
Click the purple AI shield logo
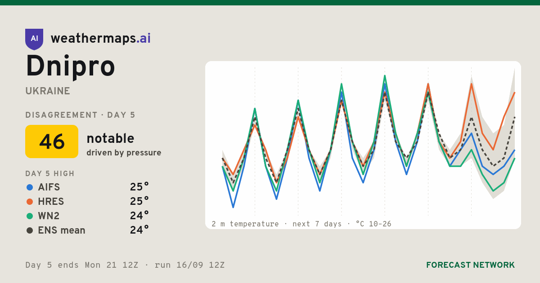point(34,39)
